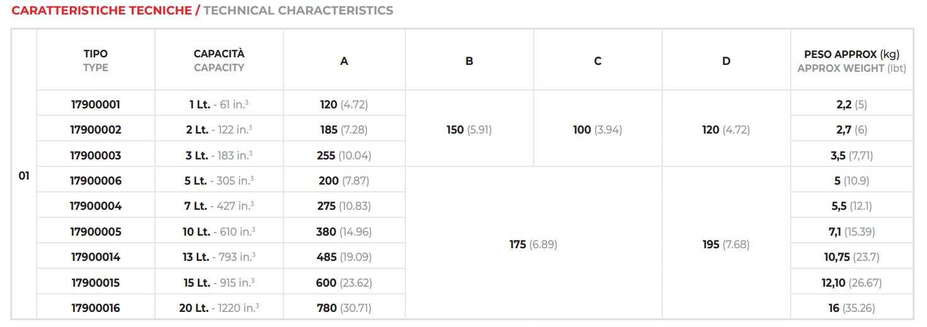This screenshot has height=327, width=927.
Task: Click the A value 780 (30.71)
Action: pos(344,308)
